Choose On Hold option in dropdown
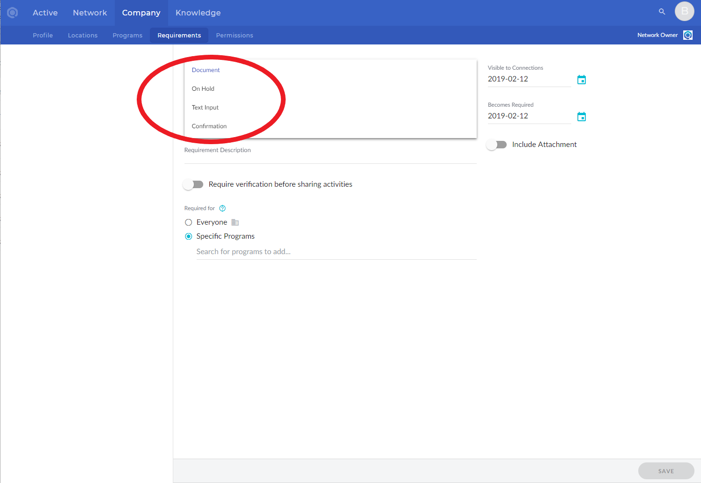The height and width of the screenshot is (483, 701). 203,89
